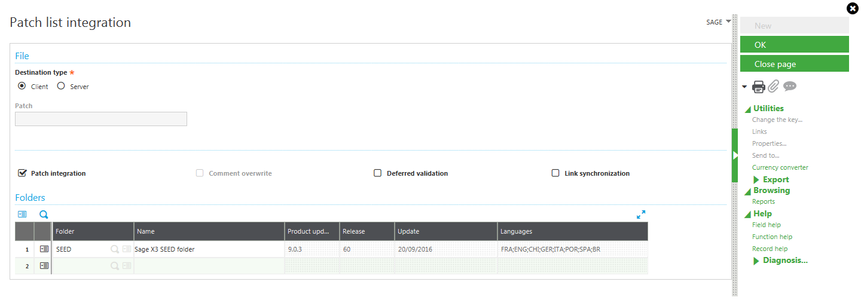The width and height of the screenshot is (861, 306).
Task: Open Currency converter utility
Action: pos(780,167)
